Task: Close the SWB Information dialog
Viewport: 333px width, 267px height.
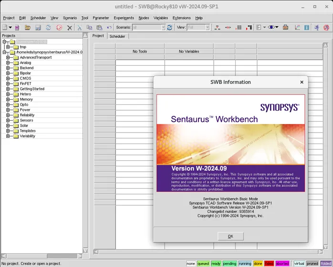Action: [x=302, y=82]
